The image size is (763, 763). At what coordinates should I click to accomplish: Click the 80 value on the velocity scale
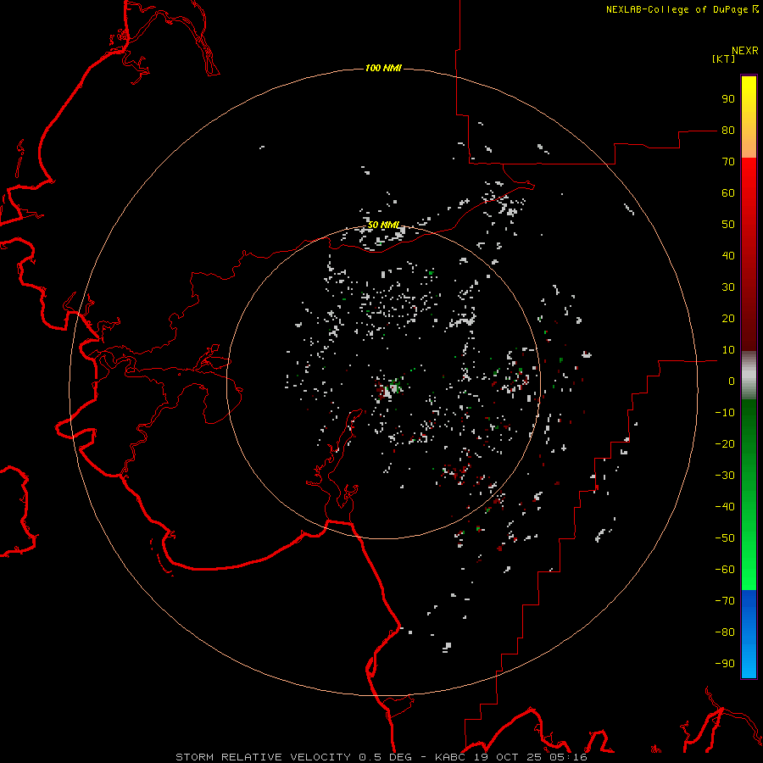coord(728,130)
